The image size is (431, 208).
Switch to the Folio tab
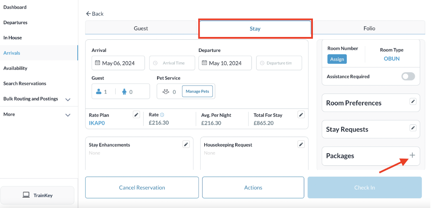[369, 28]
